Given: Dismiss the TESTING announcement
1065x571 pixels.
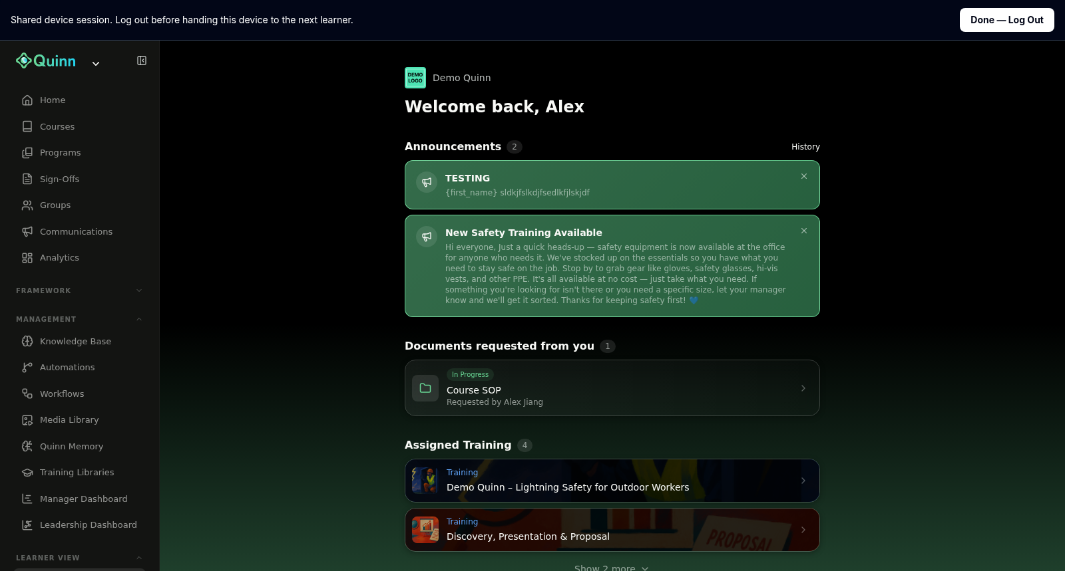Looking at the screenshot, I should click(804, 176).
